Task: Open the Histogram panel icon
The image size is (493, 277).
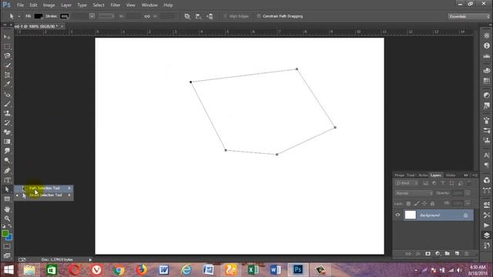Action: pos(486,56)
